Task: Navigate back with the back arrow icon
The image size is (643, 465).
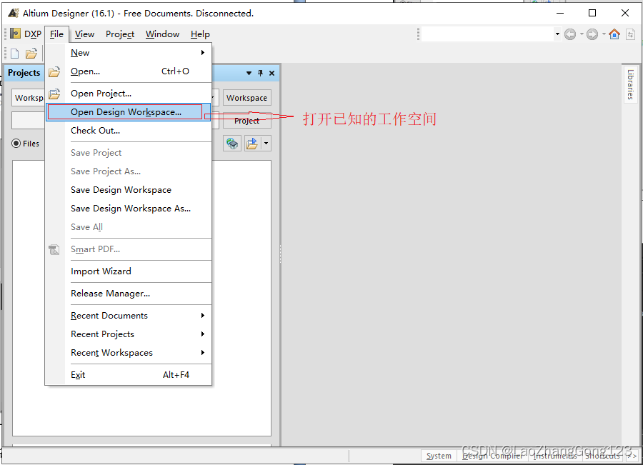Action: [x=570, y=34]
